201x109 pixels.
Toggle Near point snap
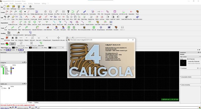click(39, 39)
